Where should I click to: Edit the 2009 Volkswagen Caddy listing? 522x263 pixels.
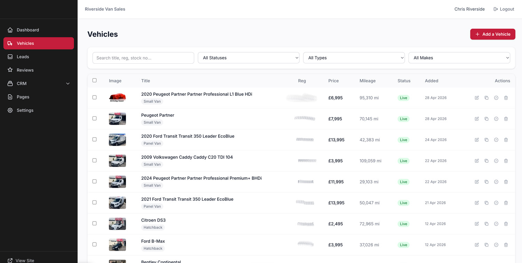pyautogui.click(x=477, y=161)
